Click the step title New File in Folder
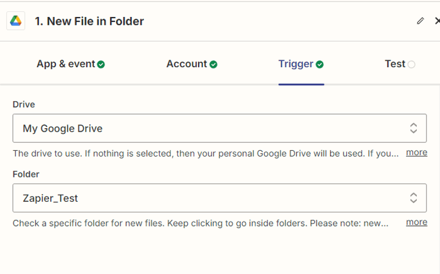This screenshot has height=274, width=440. click(89, 21)
